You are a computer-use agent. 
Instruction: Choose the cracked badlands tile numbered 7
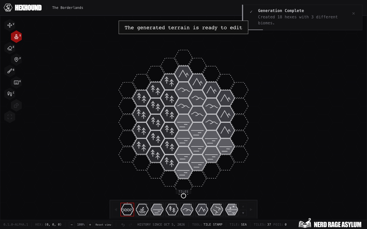tap(217, 210)
